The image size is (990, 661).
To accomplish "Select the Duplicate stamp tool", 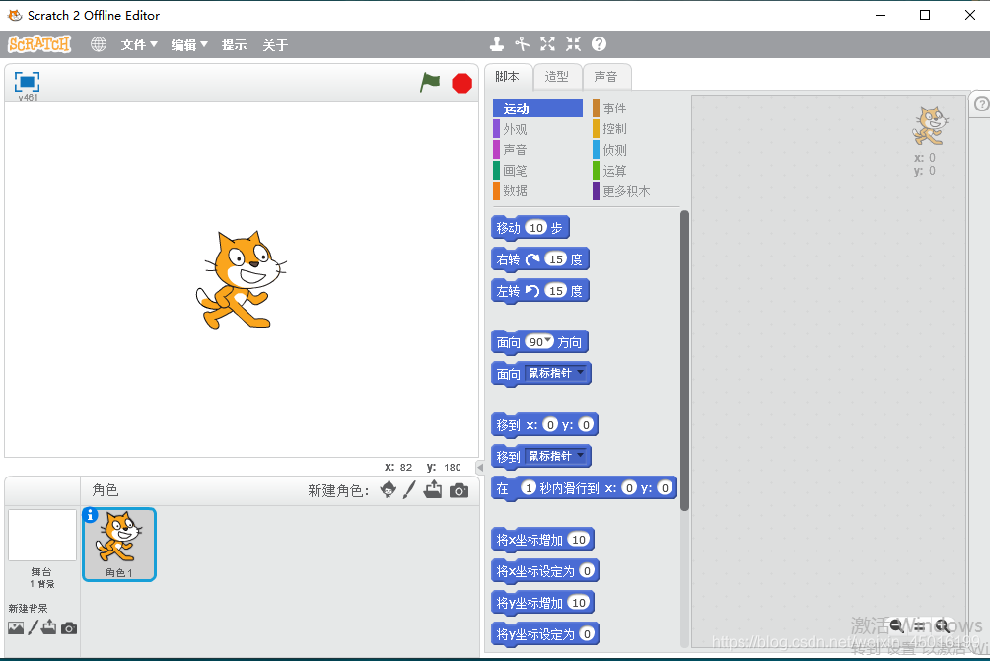I will click(x=497, y=44).
